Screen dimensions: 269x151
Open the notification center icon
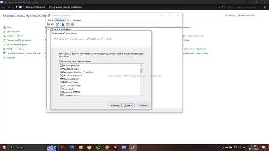click(x=264, y=148)
